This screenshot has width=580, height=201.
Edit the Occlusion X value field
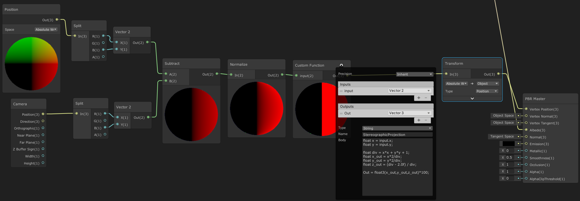[x=510, y=164]
